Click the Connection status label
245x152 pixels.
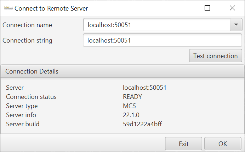(x=31, y=97)
